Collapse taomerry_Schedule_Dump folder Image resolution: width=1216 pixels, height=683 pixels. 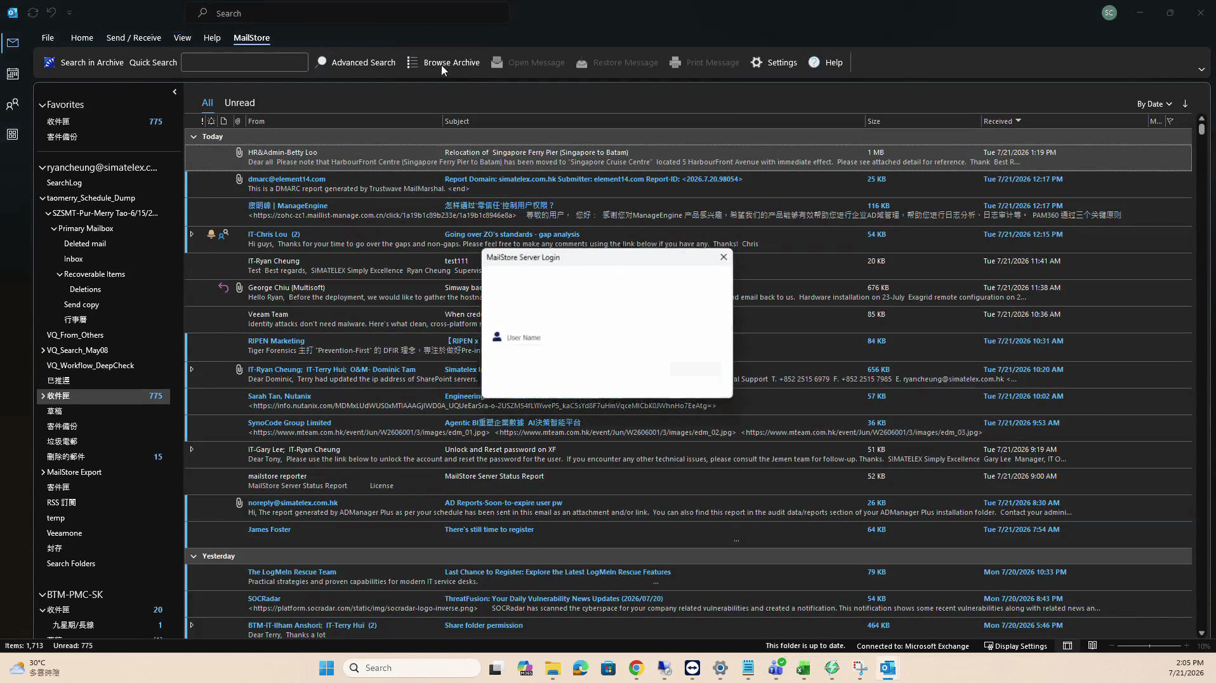point(43,198)
